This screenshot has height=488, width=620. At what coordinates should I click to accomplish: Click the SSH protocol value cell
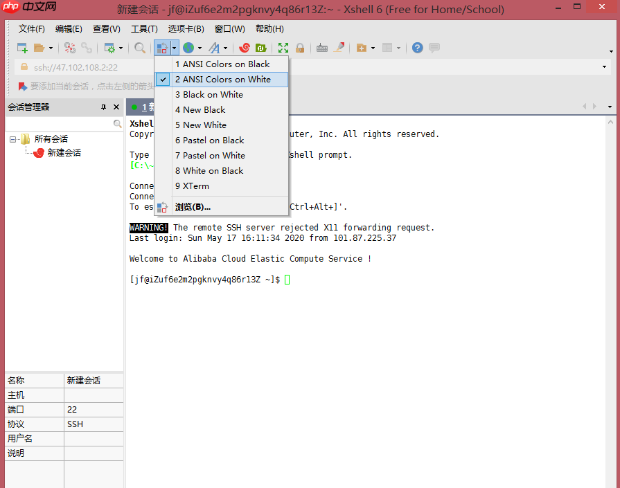pos(94,424)
